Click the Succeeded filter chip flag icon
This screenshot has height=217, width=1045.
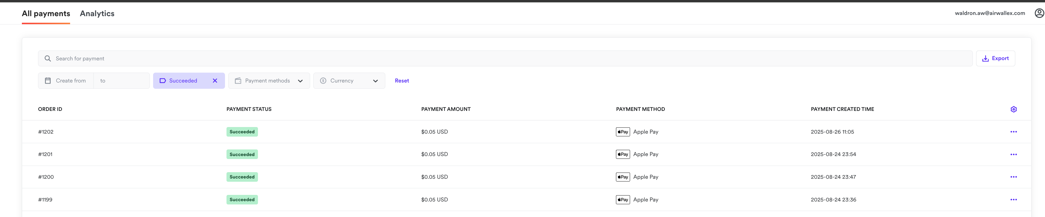pyautogui.click(x=163, y=81)
